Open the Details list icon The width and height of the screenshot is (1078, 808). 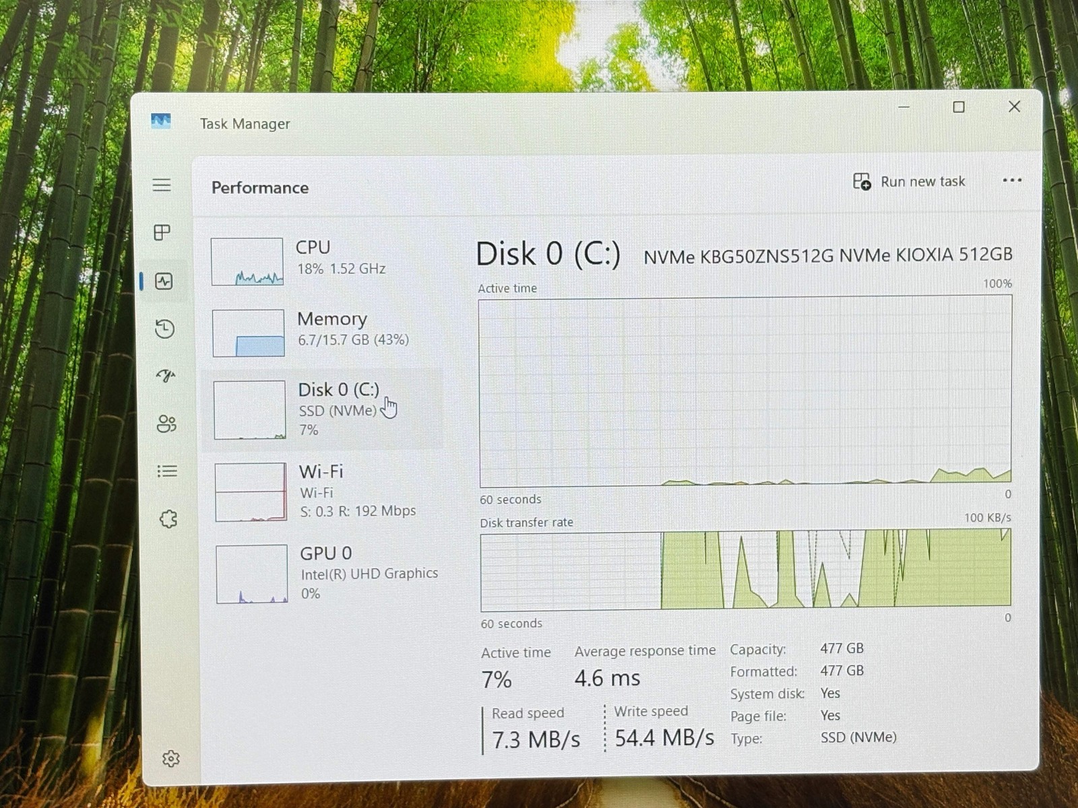(167, 471)
